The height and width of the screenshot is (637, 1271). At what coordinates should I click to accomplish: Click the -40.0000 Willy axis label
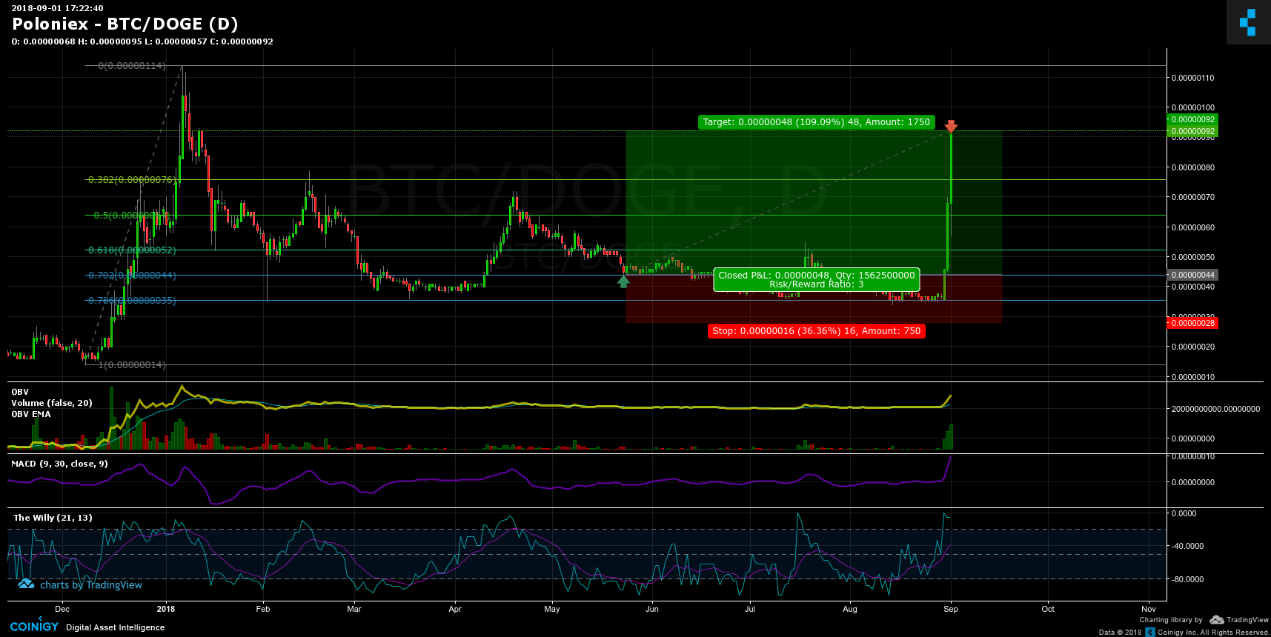pyautogui.click(x=1187, y=546)
